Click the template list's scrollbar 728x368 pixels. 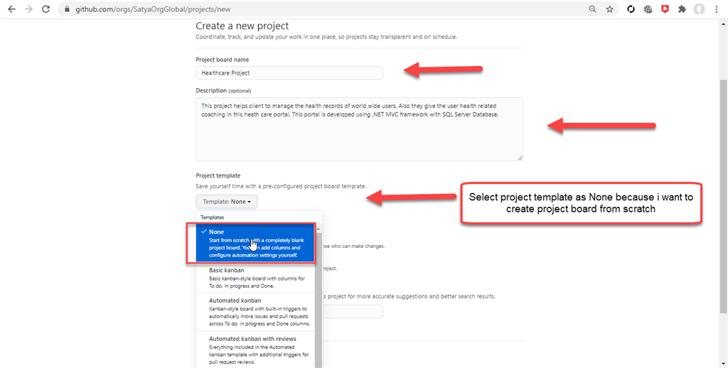318,298
